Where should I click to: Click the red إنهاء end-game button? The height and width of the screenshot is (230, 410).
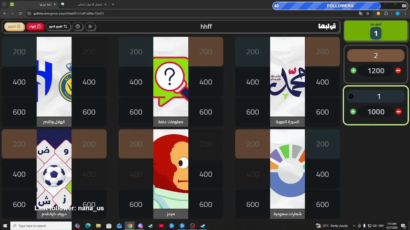(x=35, y=27)
